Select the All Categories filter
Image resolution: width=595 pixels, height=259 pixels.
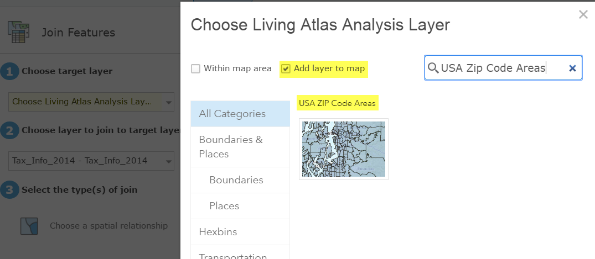(x=240, y=114)
